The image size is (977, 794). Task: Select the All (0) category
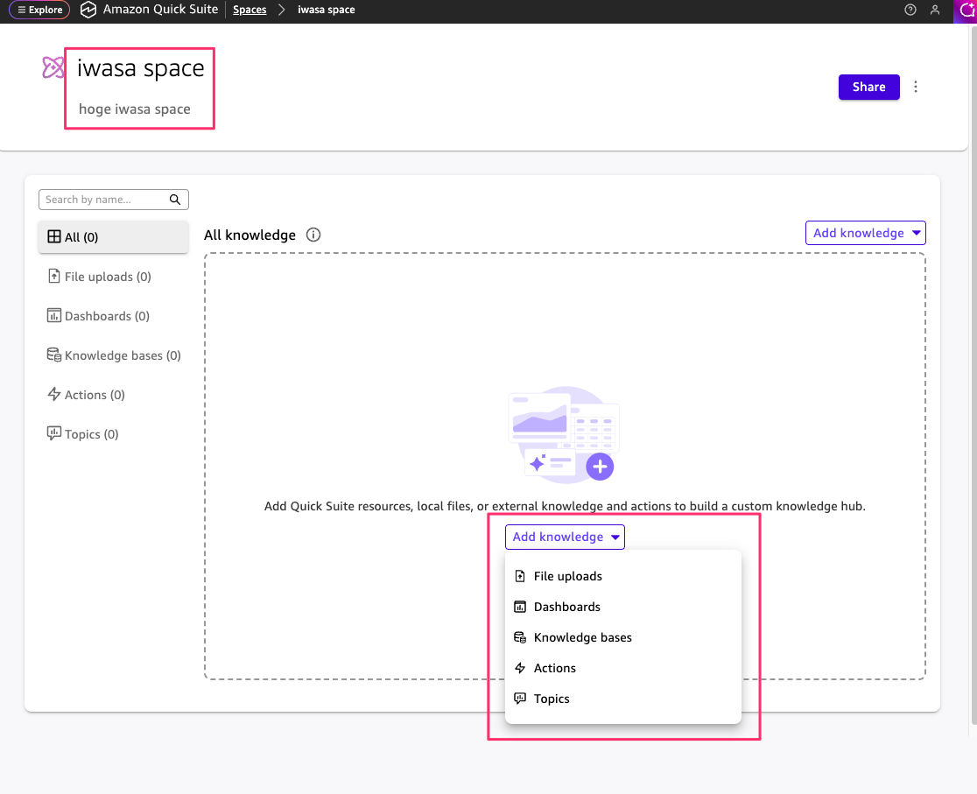114,237
